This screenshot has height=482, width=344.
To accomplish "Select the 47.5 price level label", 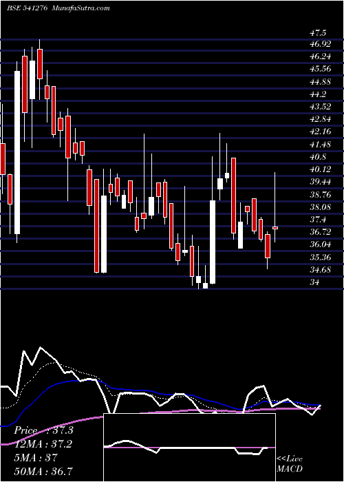I will (318, 32).
